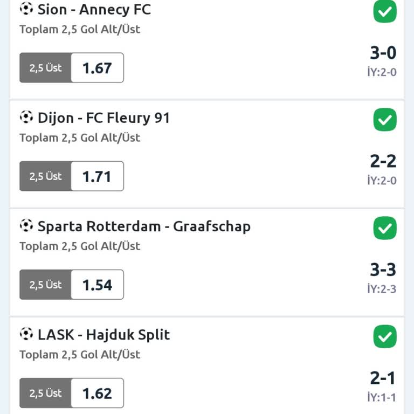Image resolution: width=414 pixels, height=414 pixels.
Task: Click the green checkmark for Dijon match
Action: coord(385,120)
